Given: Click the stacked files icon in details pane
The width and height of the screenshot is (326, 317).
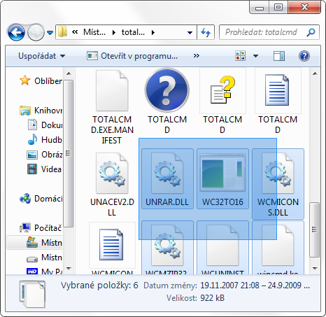Looking at the screenshot, I should [x=33, y=295].
